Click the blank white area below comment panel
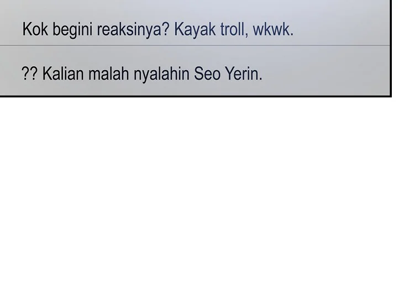Viewport: 420px width, 304px height. 210,199
